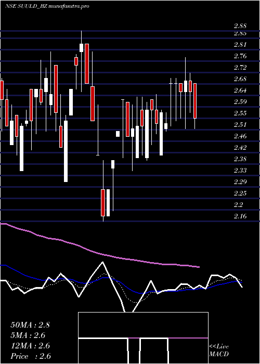The image size is (260, 364).
Task: Select the 2.33 price axis label
Action: tap(240, 171)
